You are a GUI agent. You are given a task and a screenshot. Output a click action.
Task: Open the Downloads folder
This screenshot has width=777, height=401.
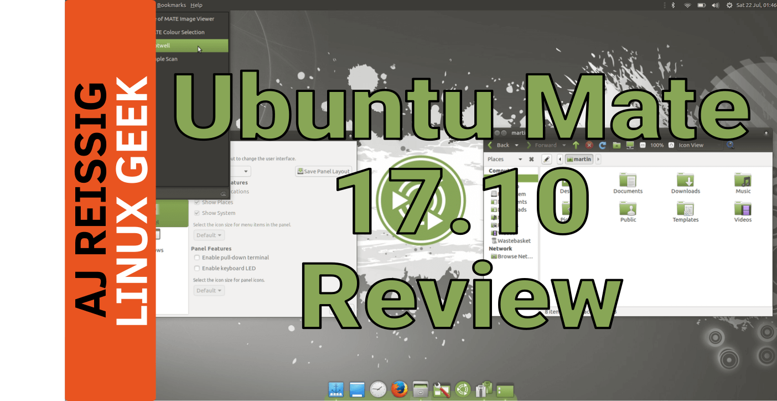(x=686, y=183)
